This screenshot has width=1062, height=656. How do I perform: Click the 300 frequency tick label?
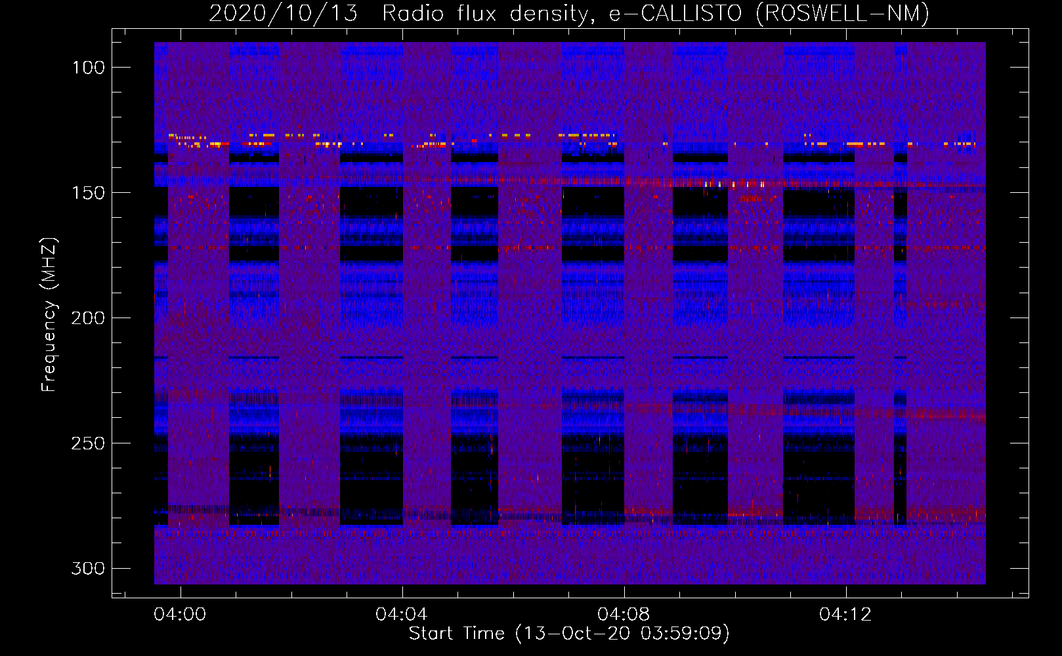pyautogui.click(x=88, y=568)
